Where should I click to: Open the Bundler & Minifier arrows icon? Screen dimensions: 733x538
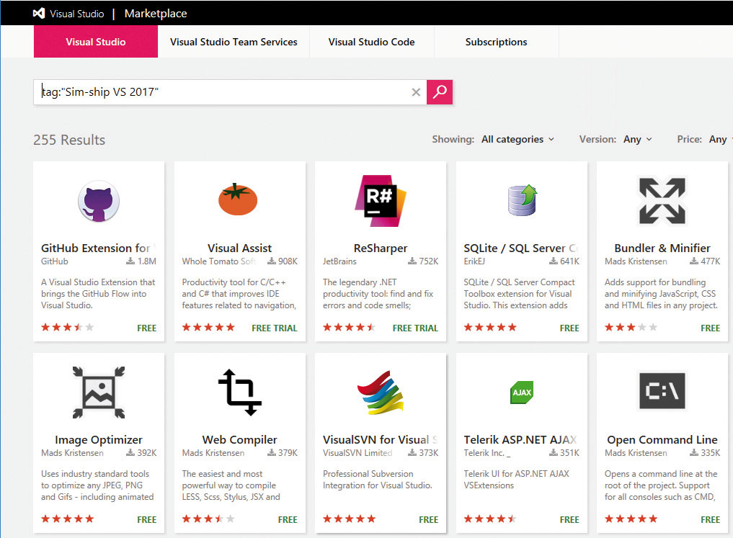coord(662,201)
